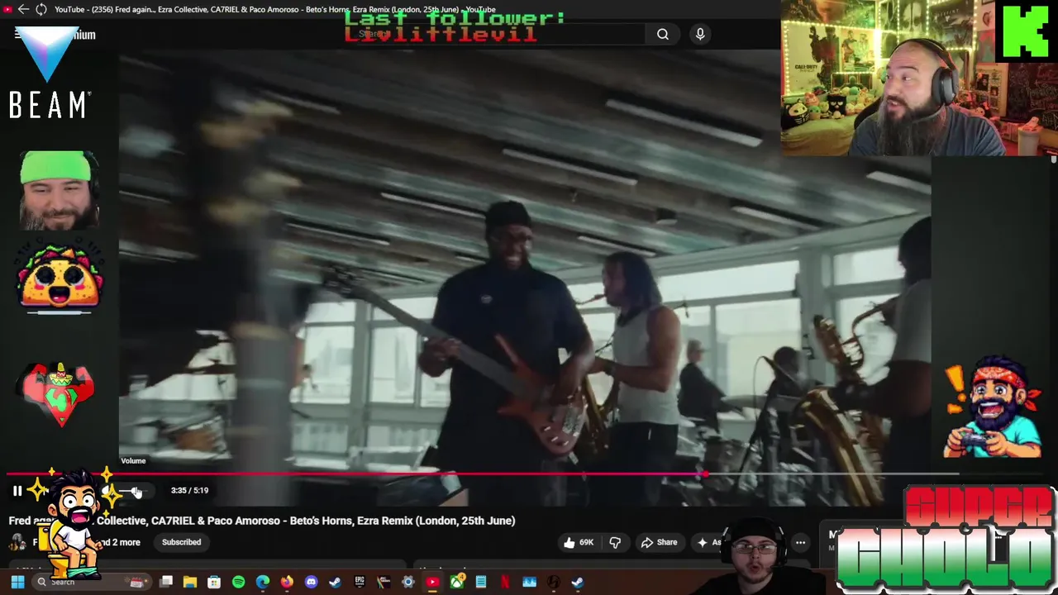Screen dimensions: 1058x595
Task: Like the video showing 69K likes
Action: point(579,542)
